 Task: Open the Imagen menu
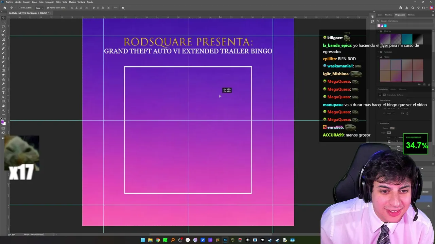pyautogui.click(x=27, y=2)
